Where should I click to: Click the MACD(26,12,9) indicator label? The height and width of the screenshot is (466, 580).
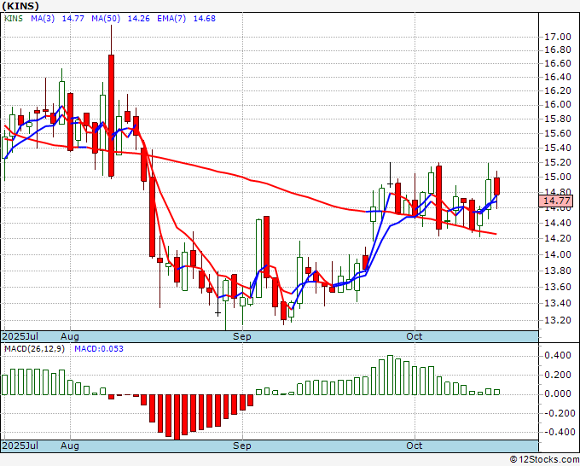(34, 349)
